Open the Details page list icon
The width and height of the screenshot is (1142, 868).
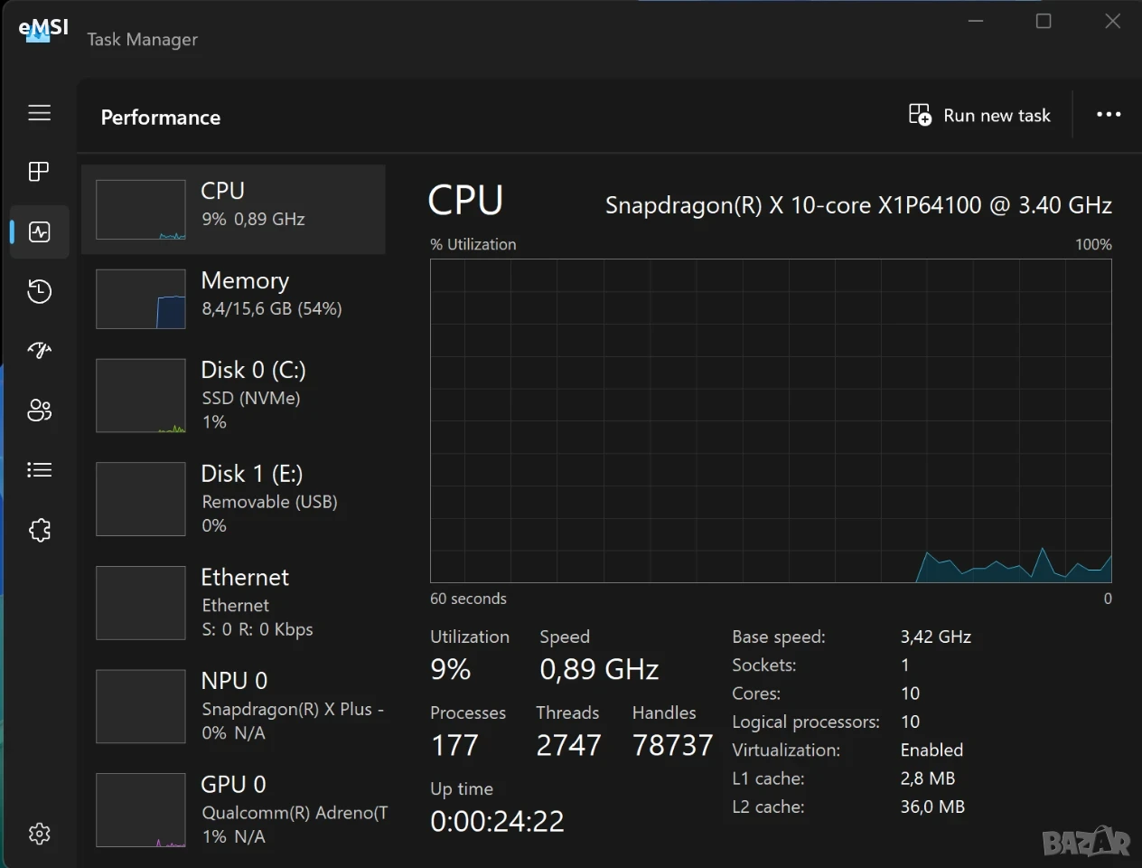coord(39,469)
